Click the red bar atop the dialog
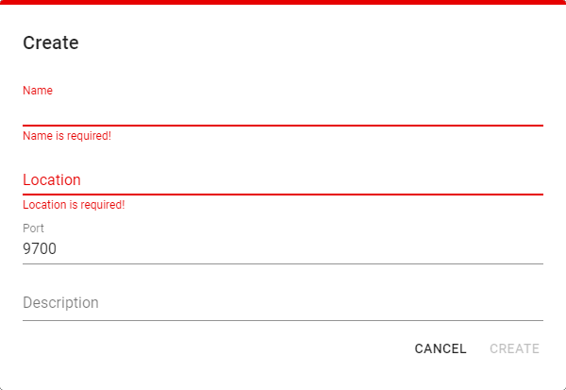The width and height of the screenshot is (566, 390). pos(283,3)
